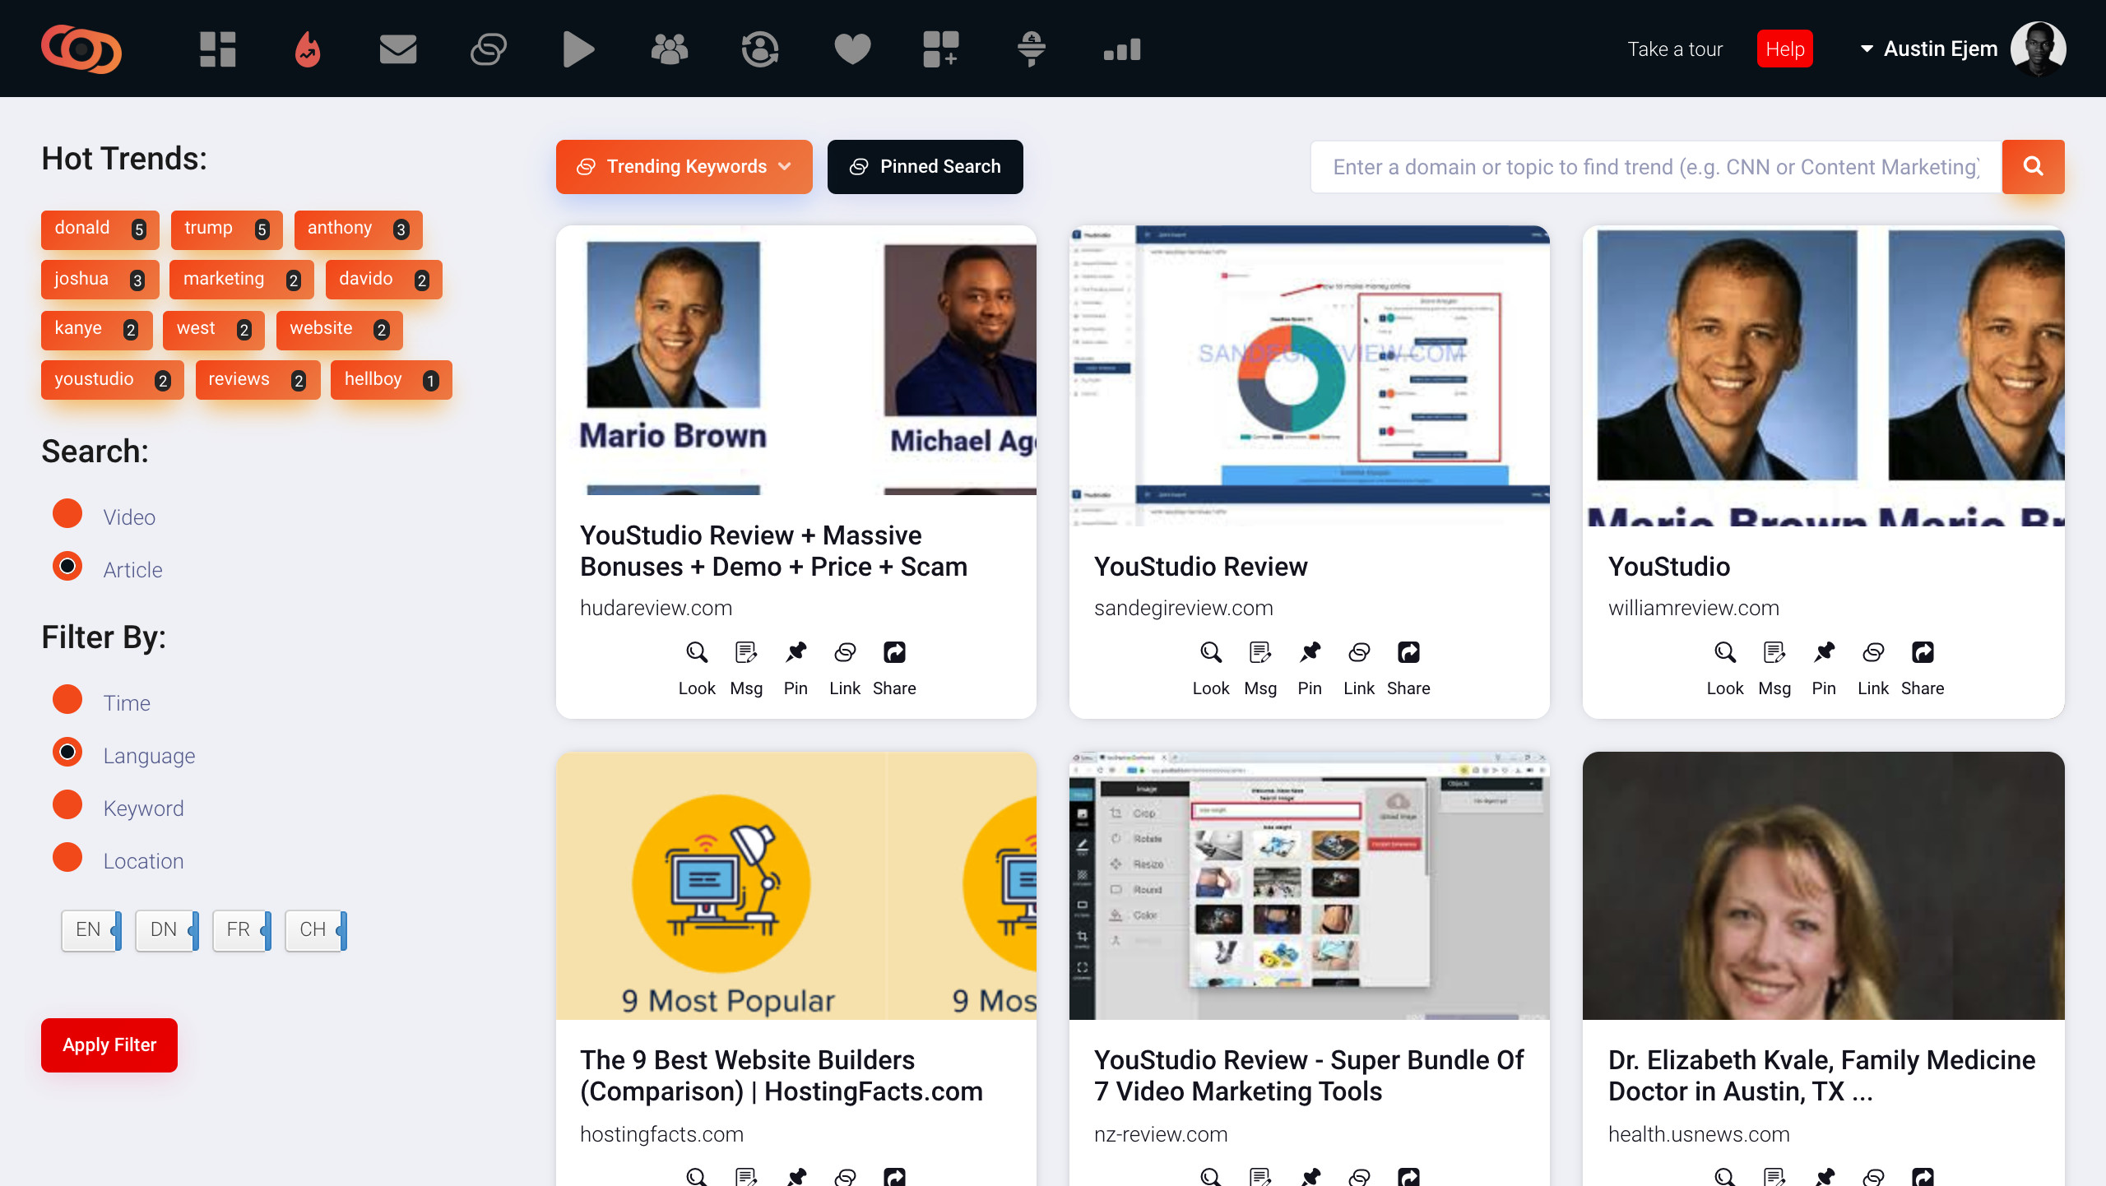This screenshot has width=2106, height=1186.
Task: Click the kanye hot trend tag
Action: pos(97,330)
